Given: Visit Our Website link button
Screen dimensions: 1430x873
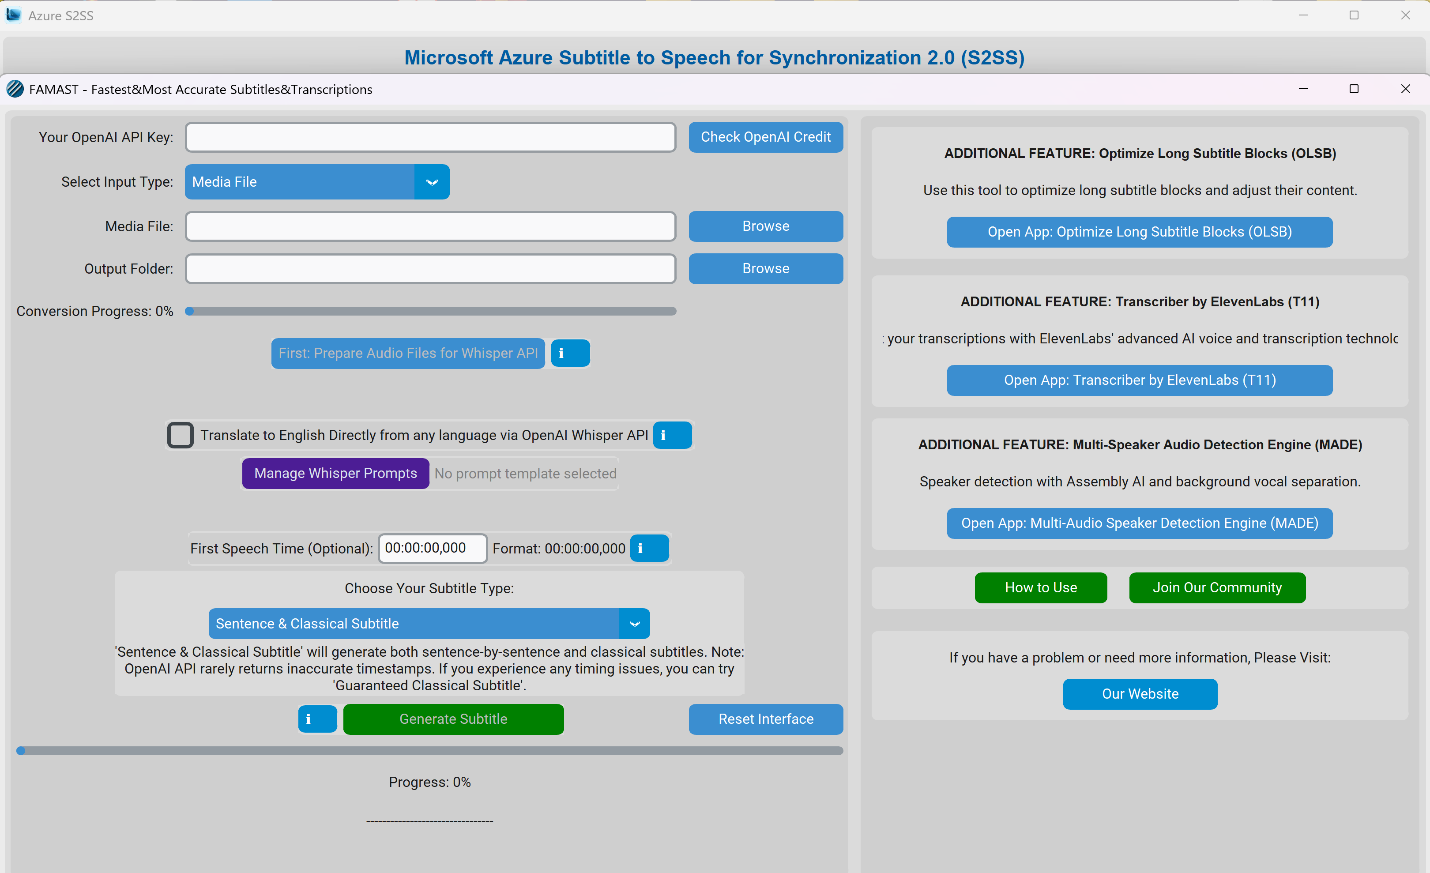Looking at the screenshot, I should [x=1139, y=694].
